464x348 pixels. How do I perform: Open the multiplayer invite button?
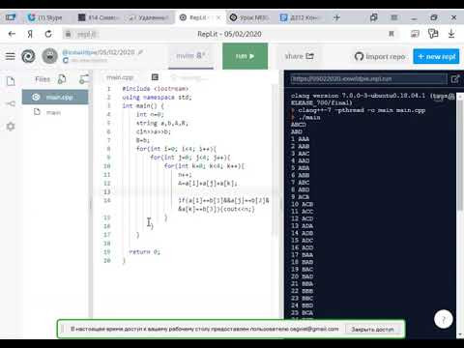tap(190, 56)
